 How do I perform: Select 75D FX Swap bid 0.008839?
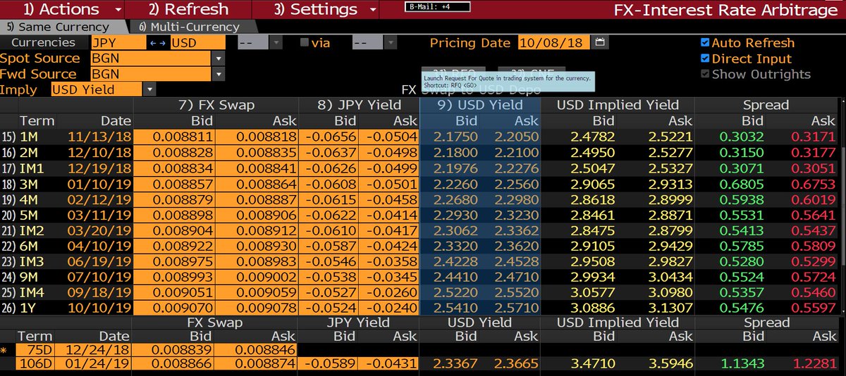pos(174,351)
